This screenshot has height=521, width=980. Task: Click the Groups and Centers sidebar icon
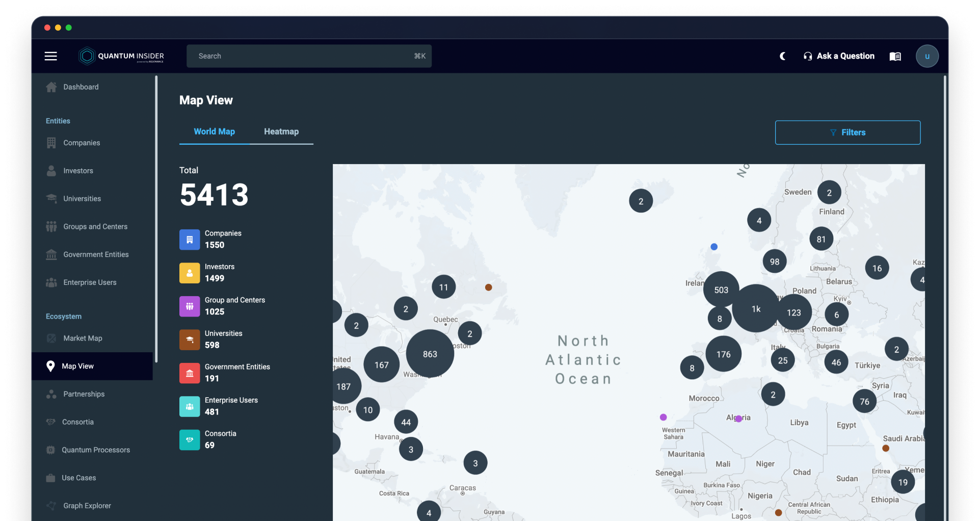click(51, 226)
